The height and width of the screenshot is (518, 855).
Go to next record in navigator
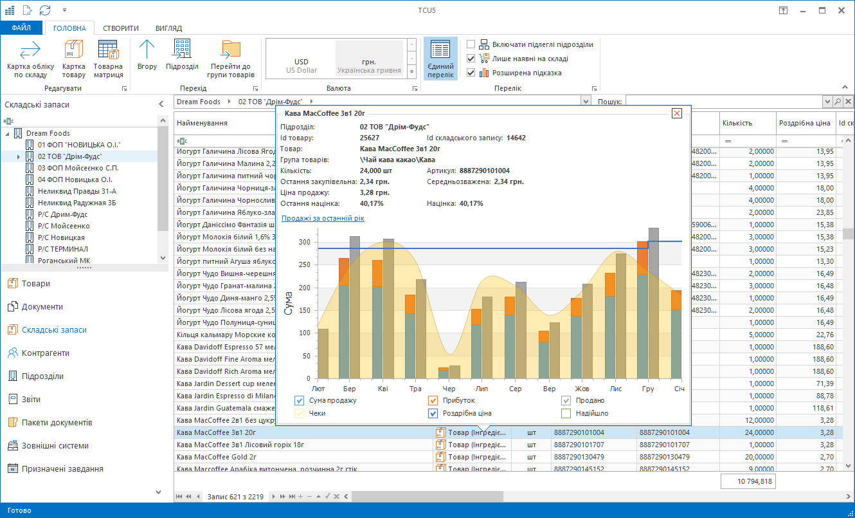[x=274, y=497]
